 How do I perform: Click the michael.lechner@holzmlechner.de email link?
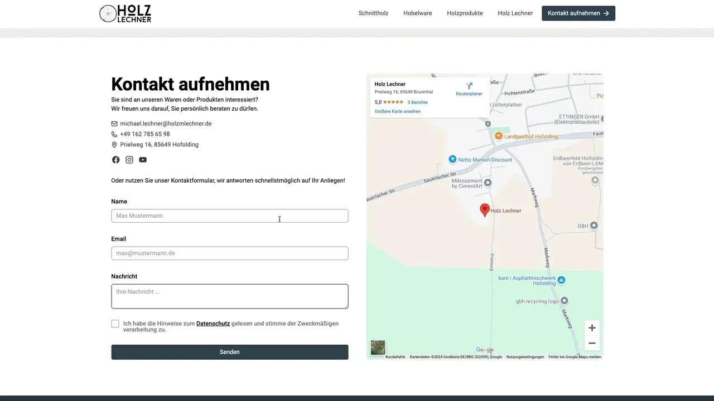click(166, 124)
